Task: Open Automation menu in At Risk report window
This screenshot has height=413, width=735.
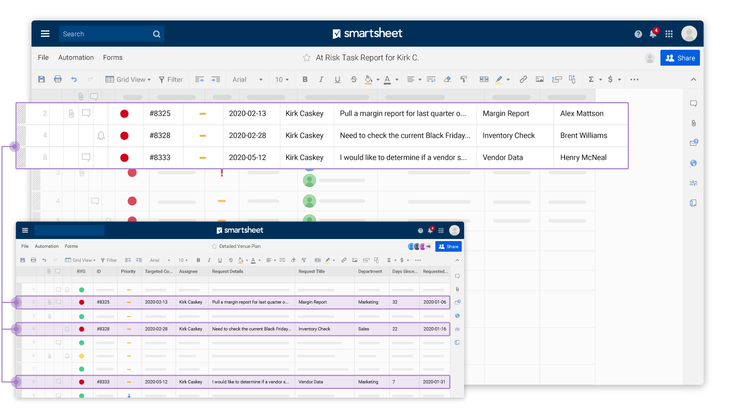Action: [76, 58]
